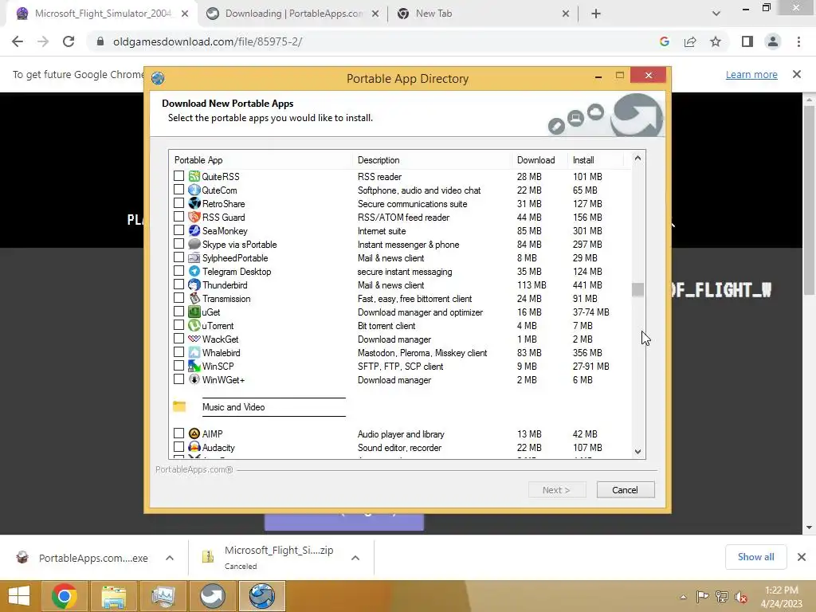Click the RSS Guard app icon

pos(194,217)
